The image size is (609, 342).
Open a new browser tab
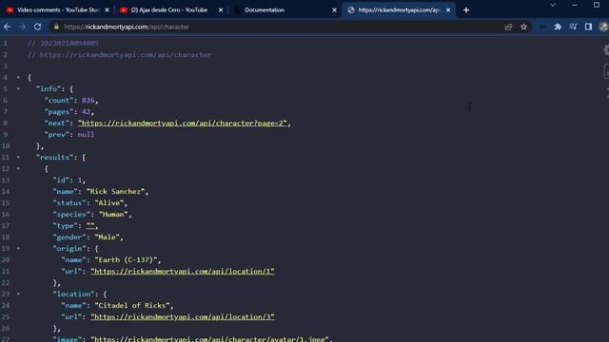click(466, 10)
